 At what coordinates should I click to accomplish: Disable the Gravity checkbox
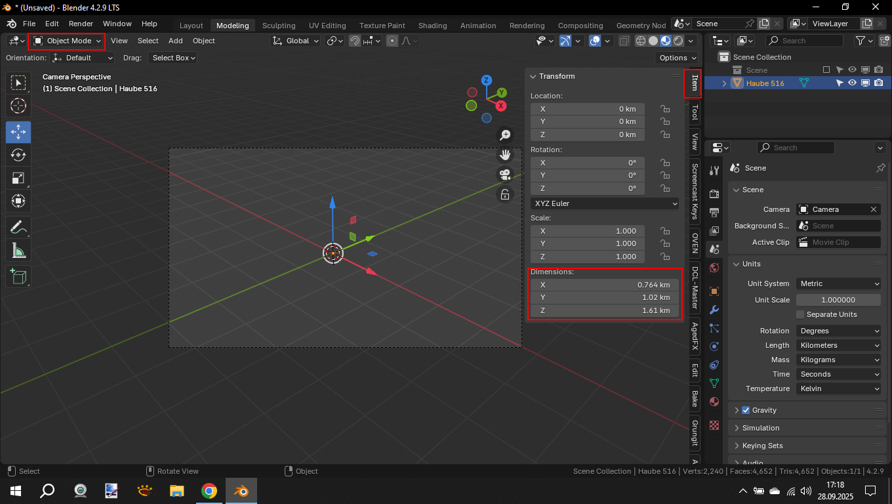point(746,410)
